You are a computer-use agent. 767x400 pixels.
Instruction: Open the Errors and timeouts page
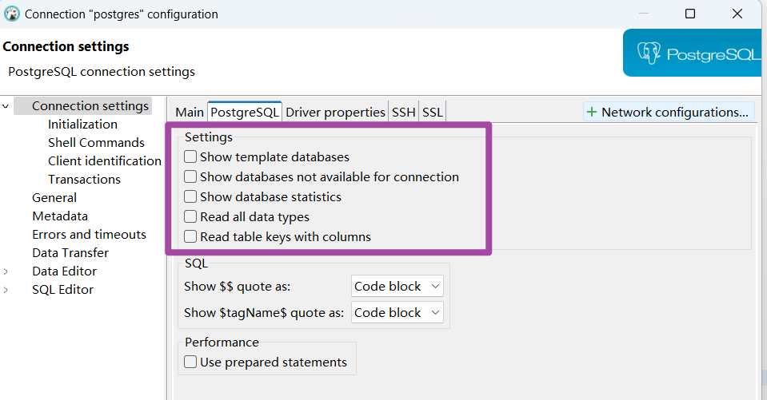(x=89, y=235)
